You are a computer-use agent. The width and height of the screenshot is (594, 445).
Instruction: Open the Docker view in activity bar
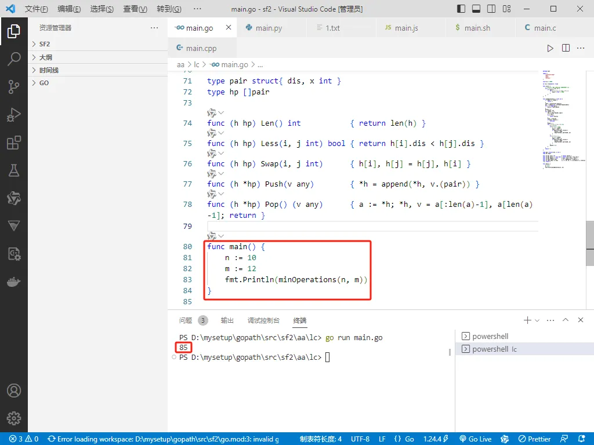click(x=14, y=282)
